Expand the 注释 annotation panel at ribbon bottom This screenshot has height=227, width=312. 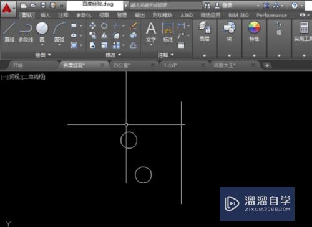165,55
